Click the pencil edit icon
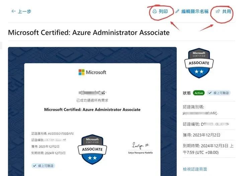This screenshot has height=176, width=241. (177, 11)
